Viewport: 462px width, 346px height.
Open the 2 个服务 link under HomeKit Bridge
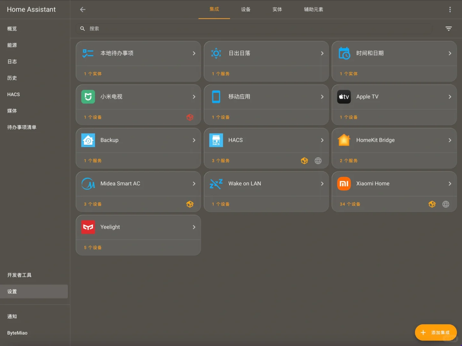[x=349, y=161]
